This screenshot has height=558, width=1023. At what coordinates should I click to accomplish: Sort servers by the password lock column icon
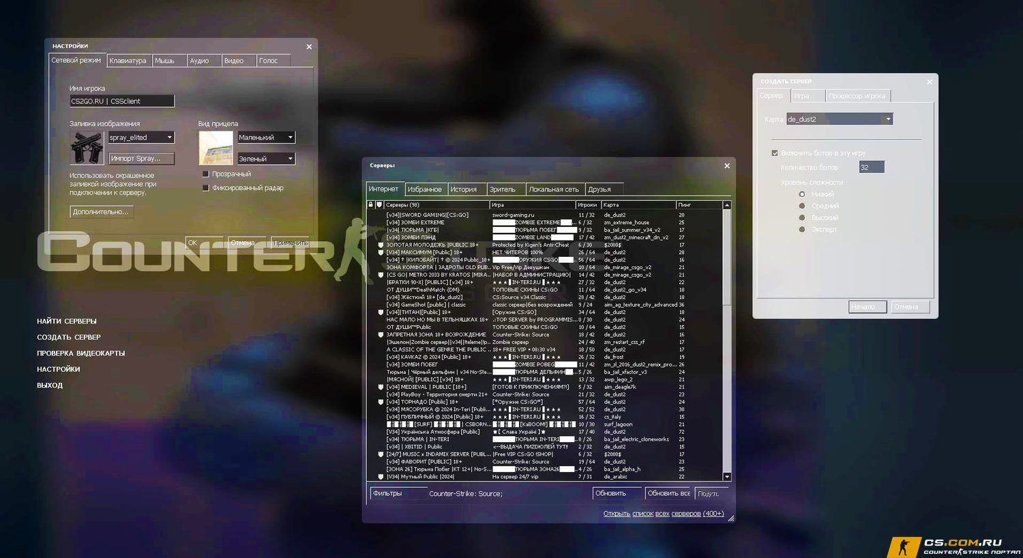click(x=371, y=204)
